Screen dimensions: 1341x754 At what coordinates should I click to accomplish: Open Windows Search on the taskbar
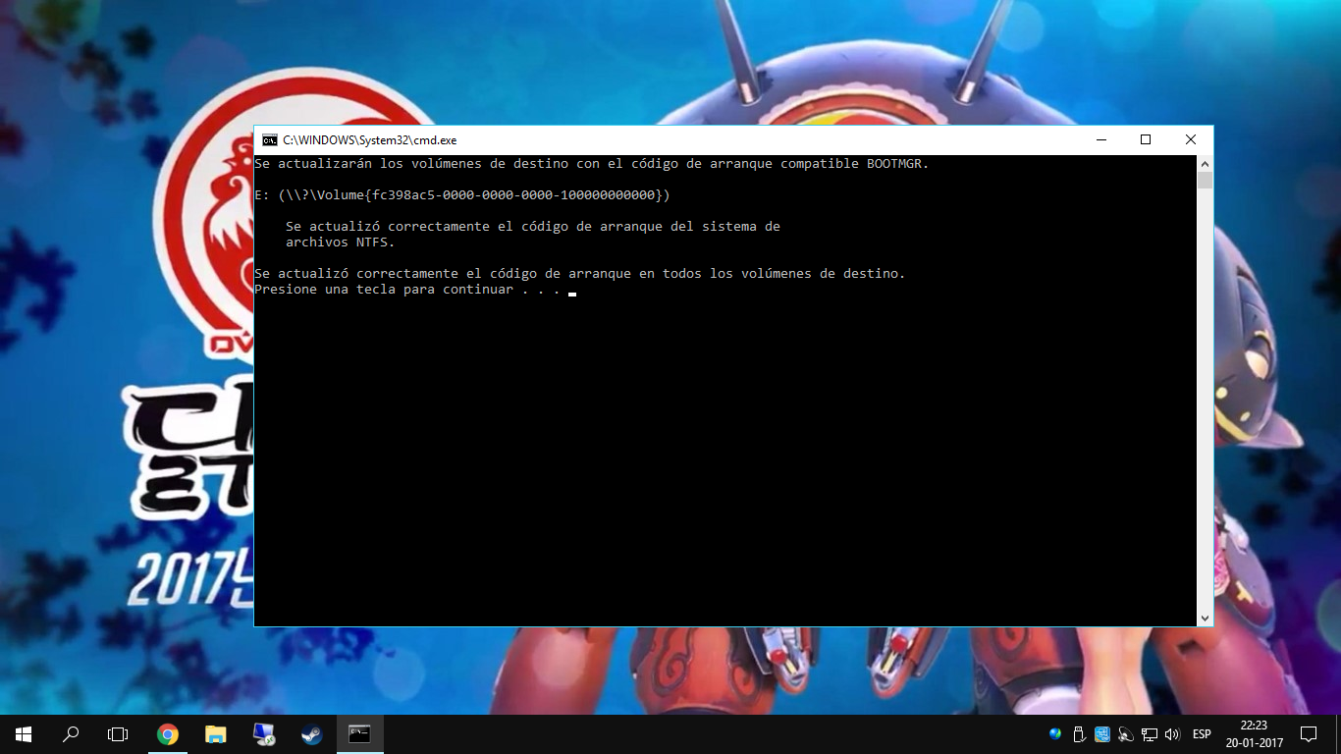point(69,733)
